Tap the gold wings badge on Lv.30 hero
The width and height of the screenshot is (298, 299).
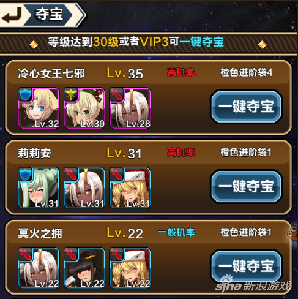point(71,94)
